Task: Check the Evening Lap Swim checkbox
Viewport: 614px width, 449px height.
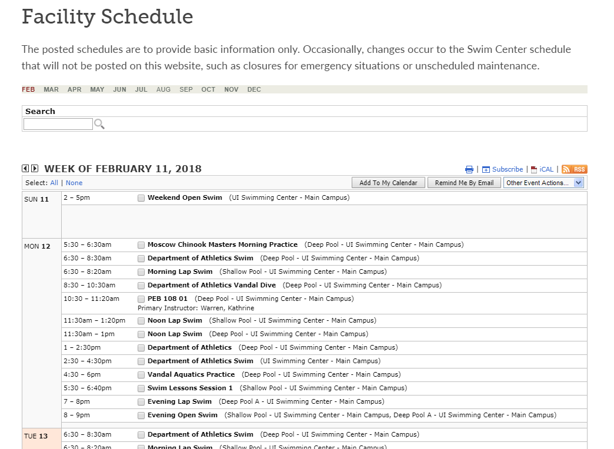Action: 141,402
